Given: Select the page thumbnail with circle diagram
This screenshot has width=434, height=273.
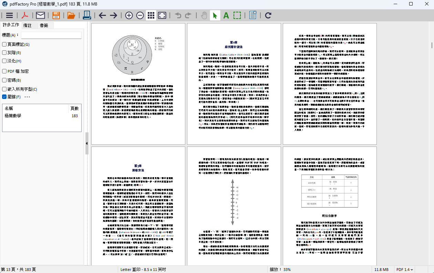Looking at the screenshot, I should point(138,84).
